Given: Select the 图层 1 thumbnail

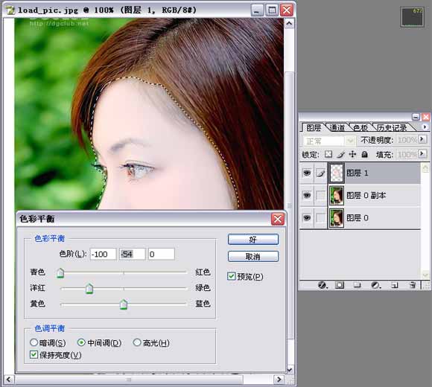Looking at the screenshot, I should (x=337, y=173).
